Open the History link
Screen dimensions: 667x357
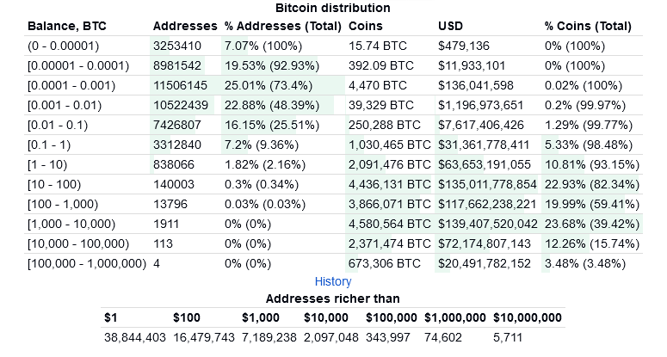[333, 281]
